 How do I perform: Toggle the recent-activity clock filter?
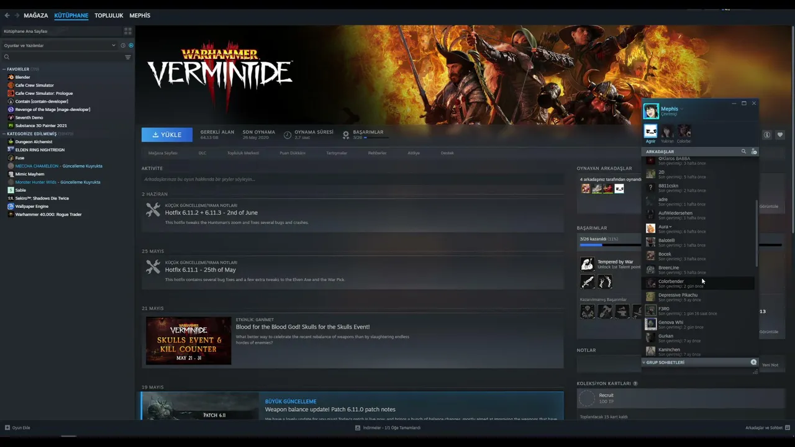123,45
